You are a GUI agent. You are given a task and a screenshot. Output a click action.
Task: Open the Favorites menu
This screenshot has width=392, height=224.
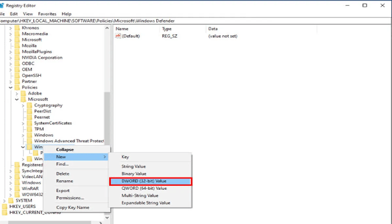(48, 13)
